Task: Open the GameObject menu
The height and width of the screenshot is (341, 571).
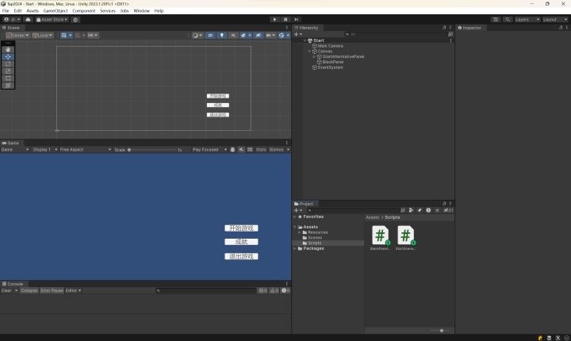Action: (56, 11)
